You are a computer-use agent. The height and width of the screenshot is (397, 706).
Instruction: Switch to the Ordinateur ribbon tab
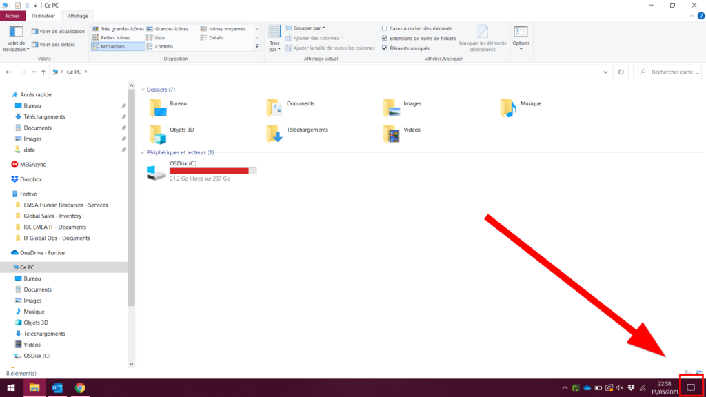[43, 15]
